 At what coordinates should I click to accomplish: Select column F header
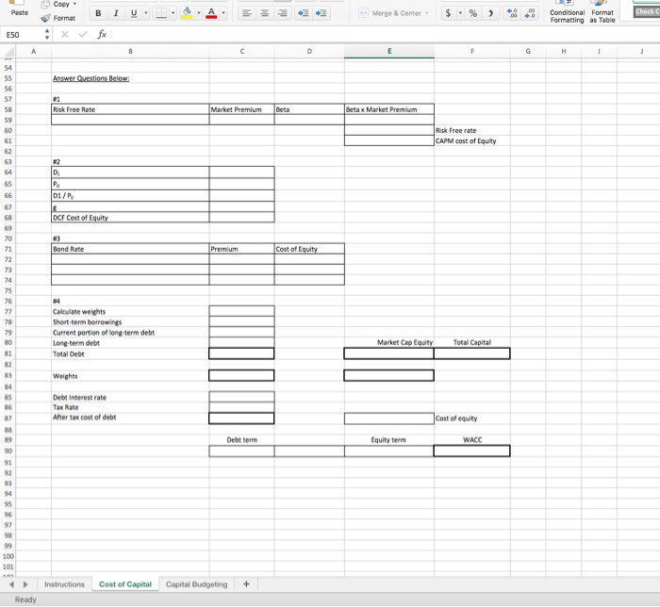(x=472, y=51)
